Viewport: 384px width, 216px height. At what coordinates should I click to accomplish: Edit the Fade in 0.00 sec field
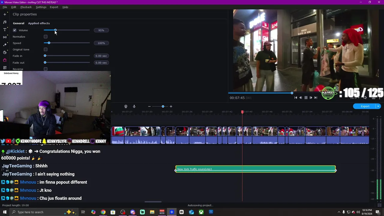[101, 56]
